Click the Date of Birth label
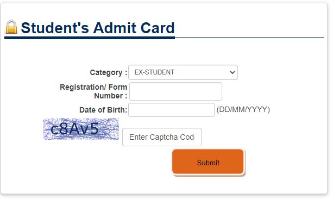 (x=103, y=110)
